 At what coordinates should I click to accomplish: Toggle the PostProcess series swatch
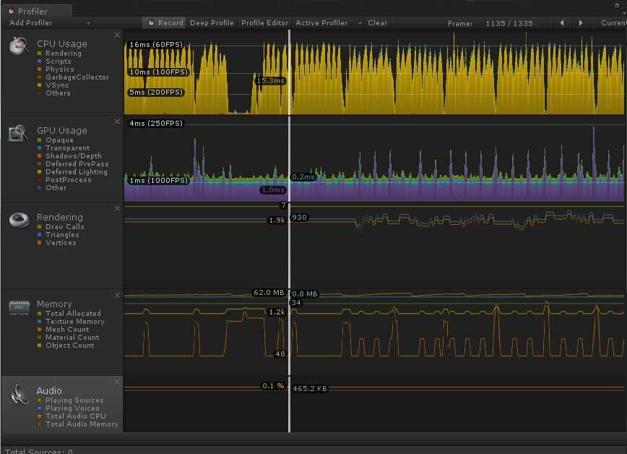40,180
